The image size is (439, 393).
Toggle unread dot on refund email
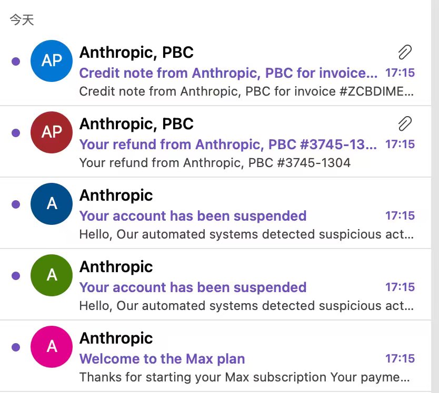[x=16, y=133]
